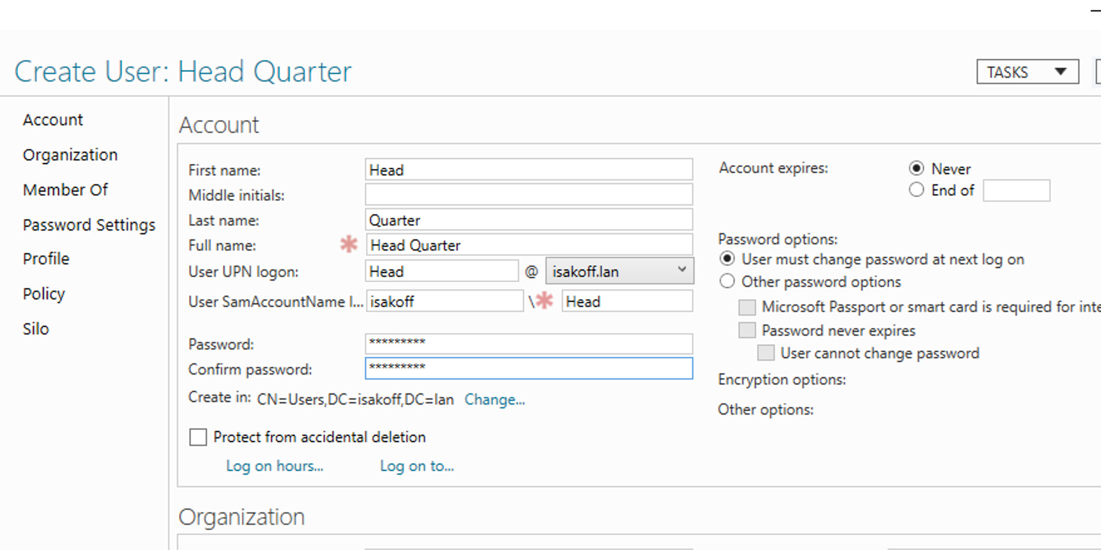Select the End of expiration radio button
The width and height of the screenshot is (1101, 550).
916,190
